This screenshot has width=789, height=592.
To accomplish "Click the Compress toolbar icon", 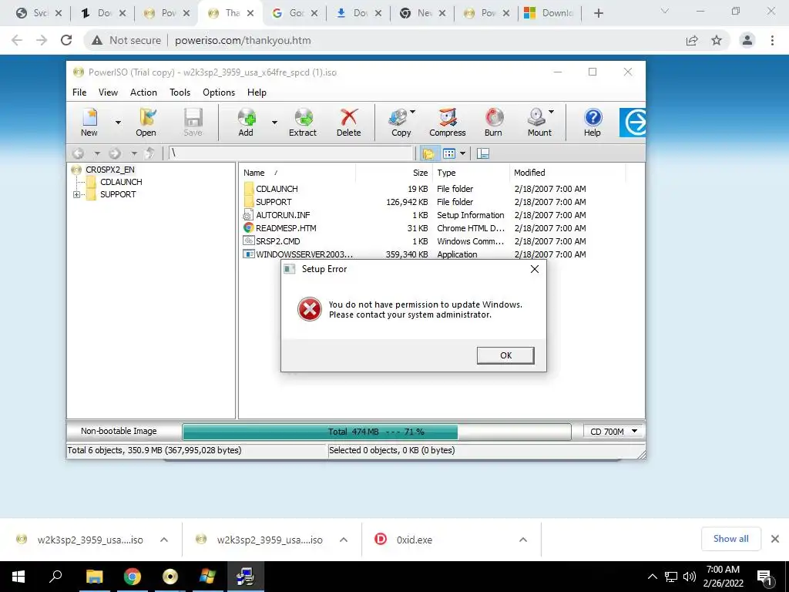I will click(448, 123).
